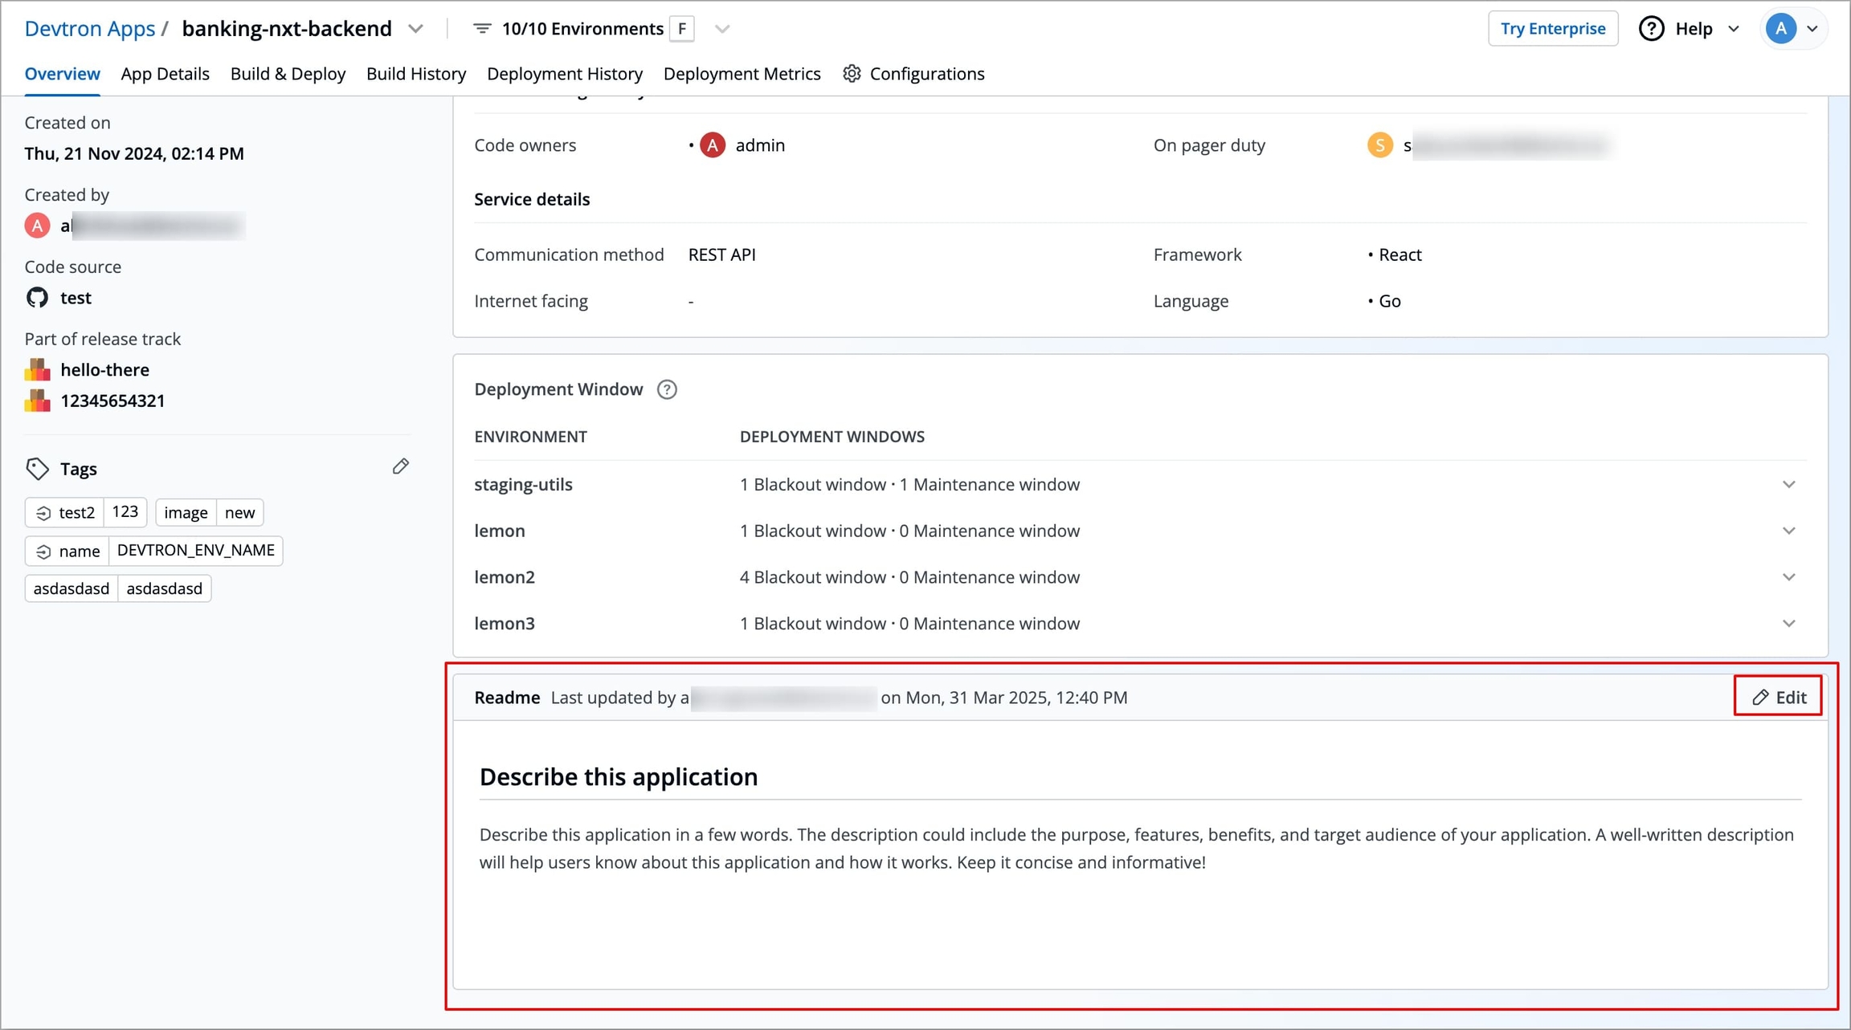
Task: Open the Devtron Apps breadcrumb link
Action: pos(90,29)
